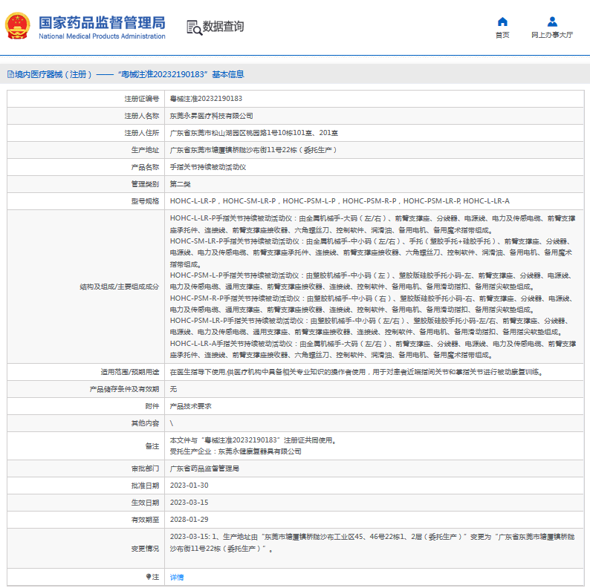This screenshot has width=590, height=588.
Task: Open the 详情 link
Action: (x=176, y=577)
